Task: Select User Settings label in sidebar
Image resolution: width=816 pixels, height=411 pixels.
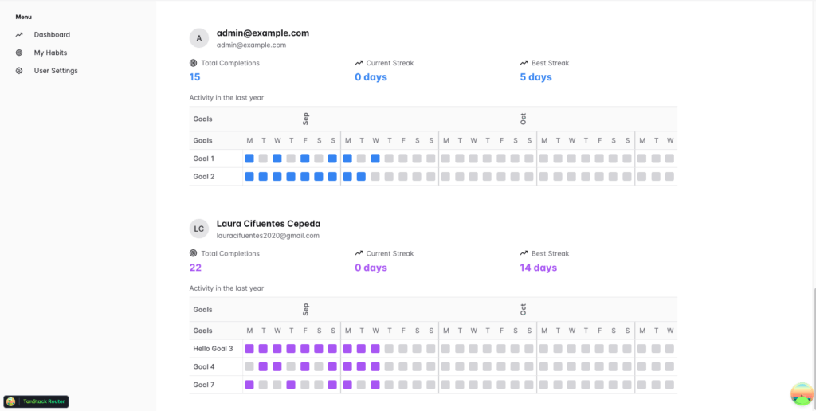Action: coord(56,71)
